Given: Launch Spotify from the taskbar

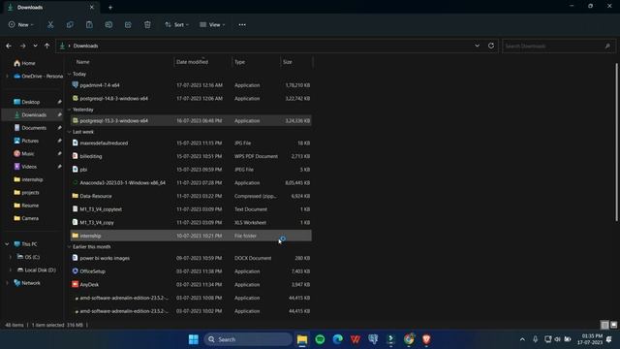Looking at the screenshot, I should (x=320, y=339).
